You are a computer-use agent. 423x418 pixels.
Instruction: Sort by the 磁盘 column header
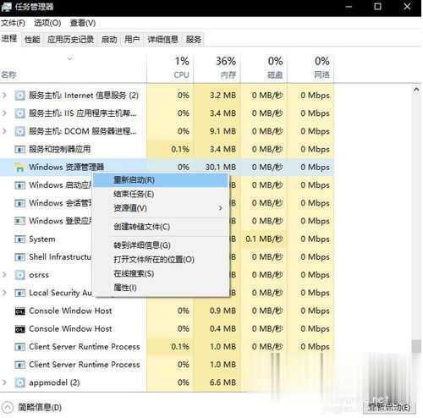(264, 68)
